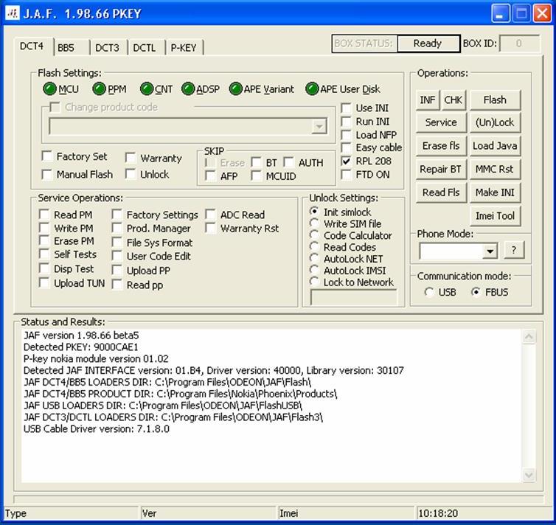
Task: Select FBUS communication mode
Action: pyautogui.click(x=476, y=292)
